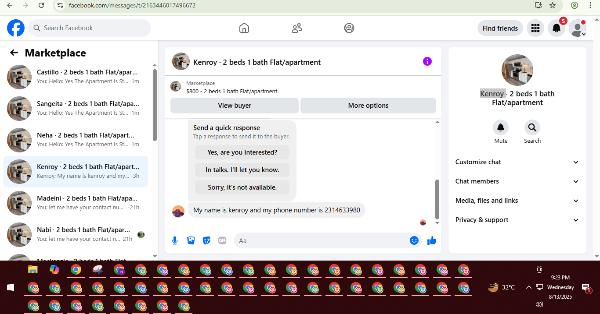This screenshot has width=600, height=314.
Task: Click the address bar URL
Action: [132, 5]
